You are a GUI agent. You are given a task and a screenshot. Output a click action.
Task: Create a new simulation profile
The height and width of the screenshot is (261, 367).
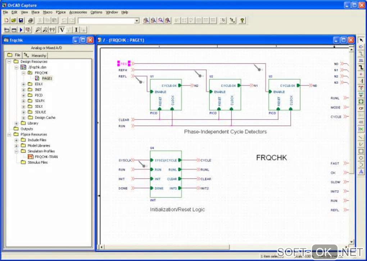click(6, 30)
